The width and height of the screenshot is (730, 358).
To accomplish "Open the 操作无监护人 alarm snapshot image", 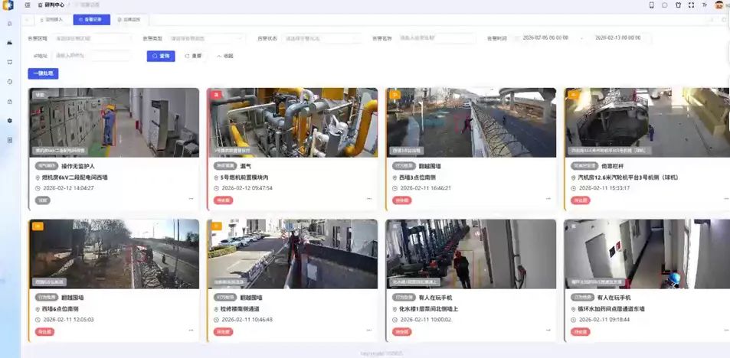I will [x=114, y=122].
